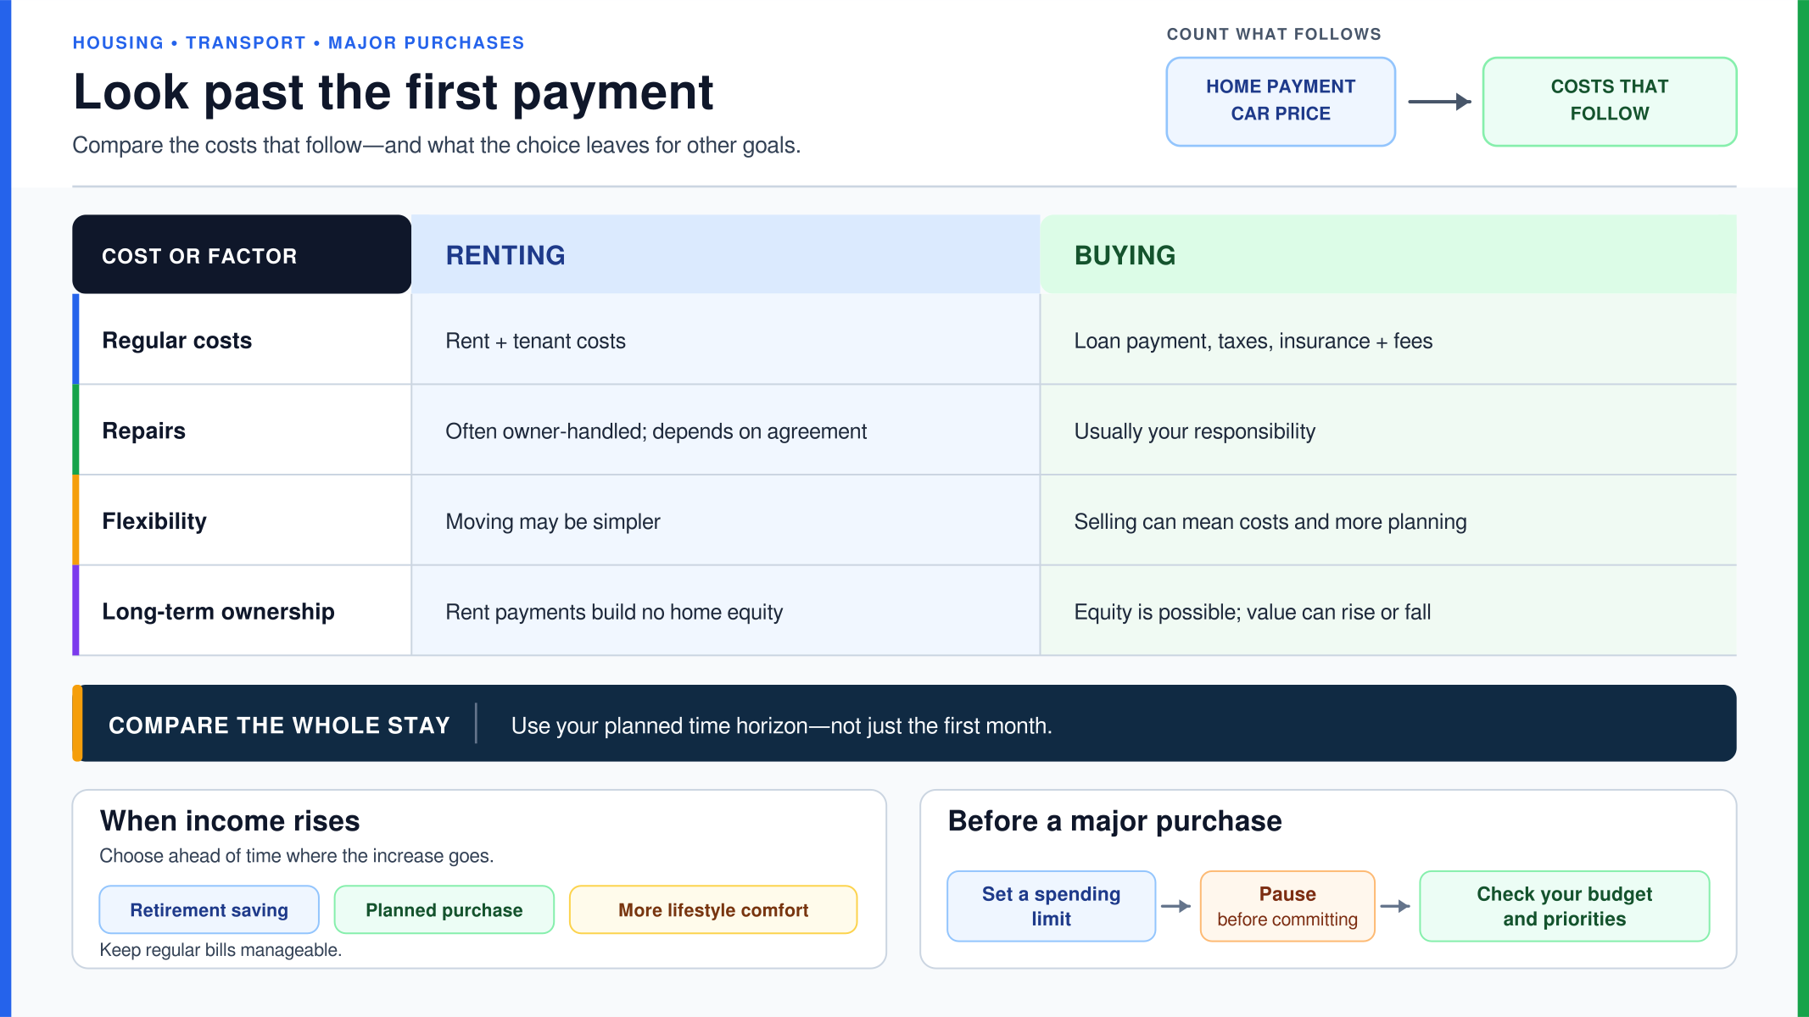The width and height of the screenshot is (1809, 1017).
Task: Select the 'Pause before committing' step
Action: (1287, 906)
